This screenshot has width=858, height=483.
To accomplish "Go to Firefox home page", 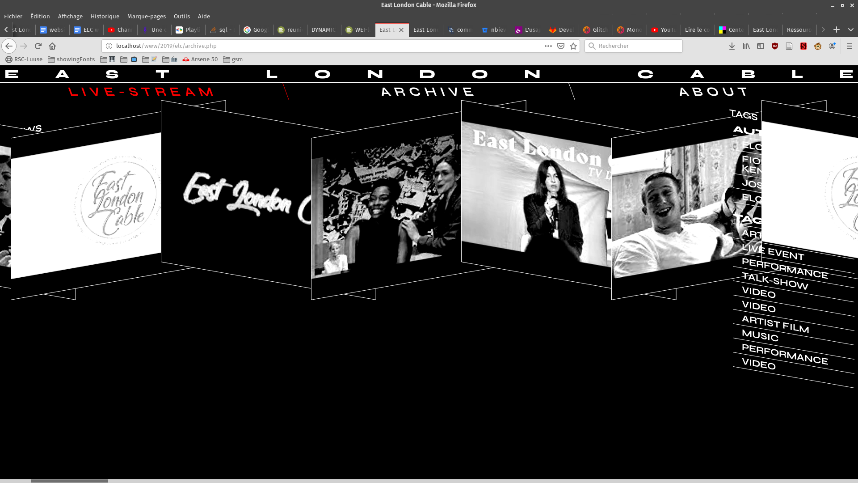I will click(x=52, y=46).
